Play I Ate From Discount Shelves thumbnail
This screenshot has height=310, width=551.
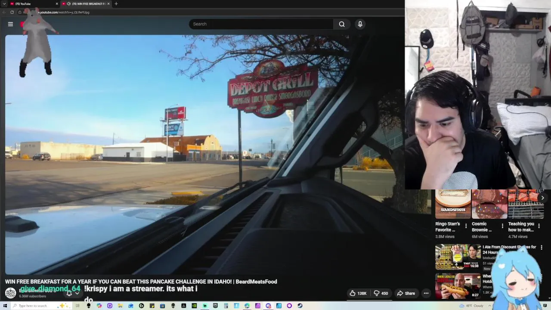458,257
